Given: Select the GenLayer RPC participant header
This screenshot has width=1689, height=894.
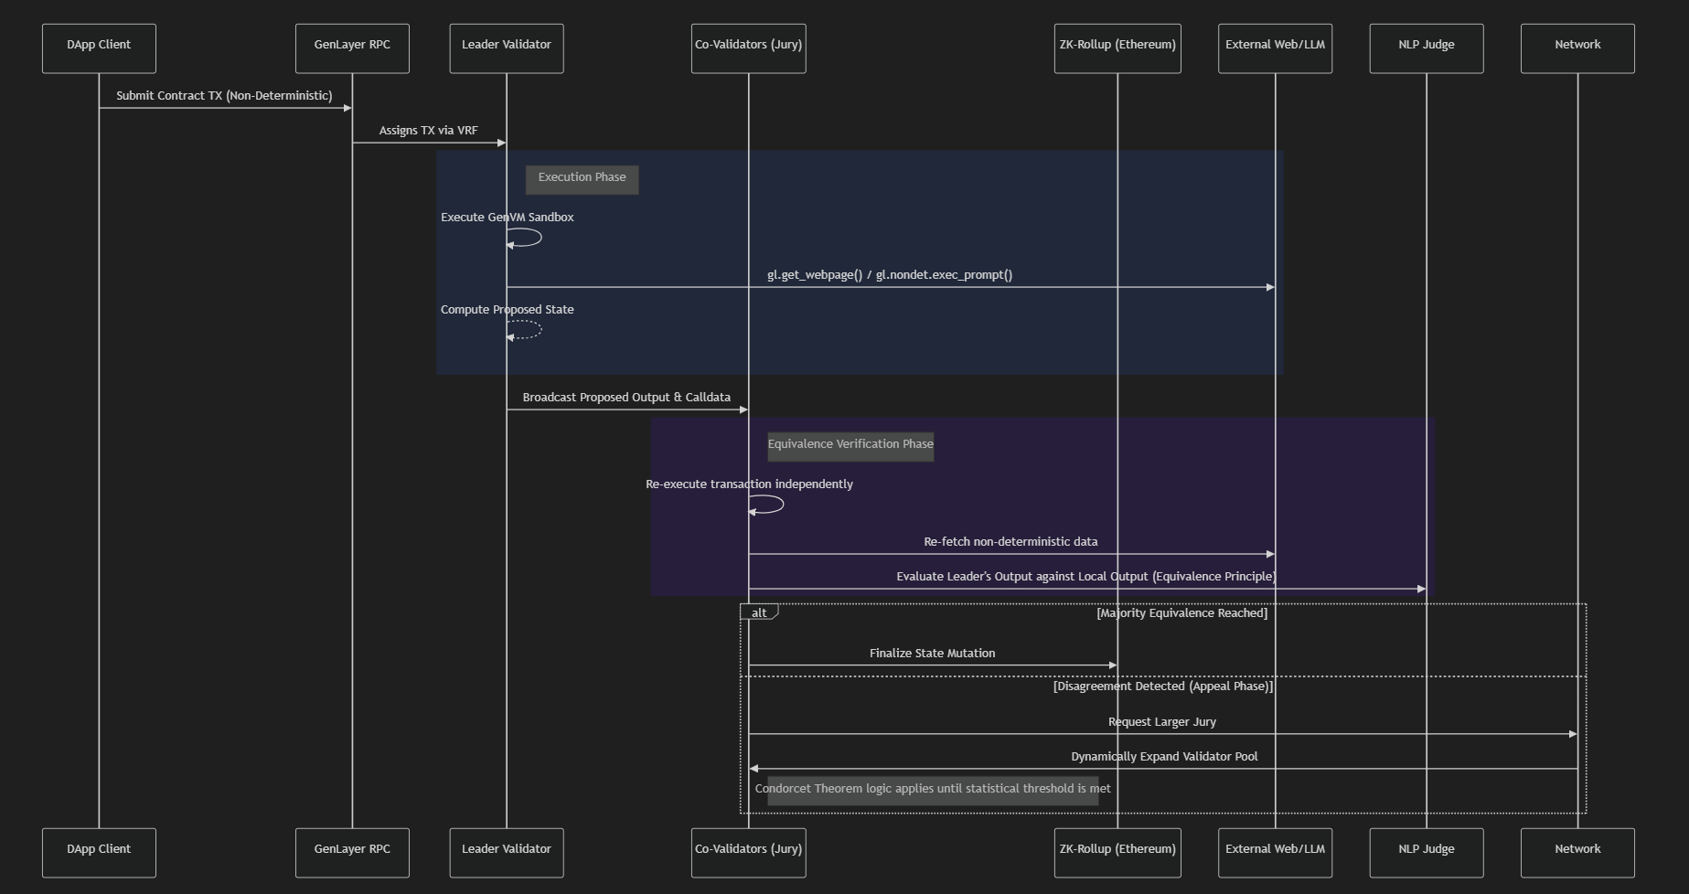Looking at the screenshot, I should (x=352, y=47).
